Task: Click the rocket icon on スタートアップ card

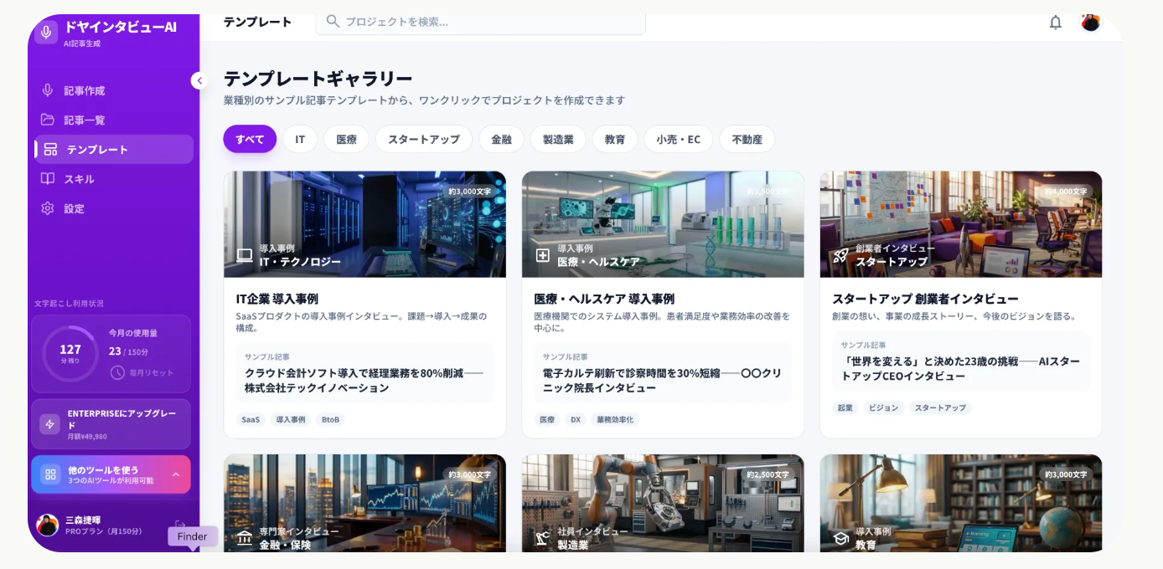Action: [x=840, y=255]
